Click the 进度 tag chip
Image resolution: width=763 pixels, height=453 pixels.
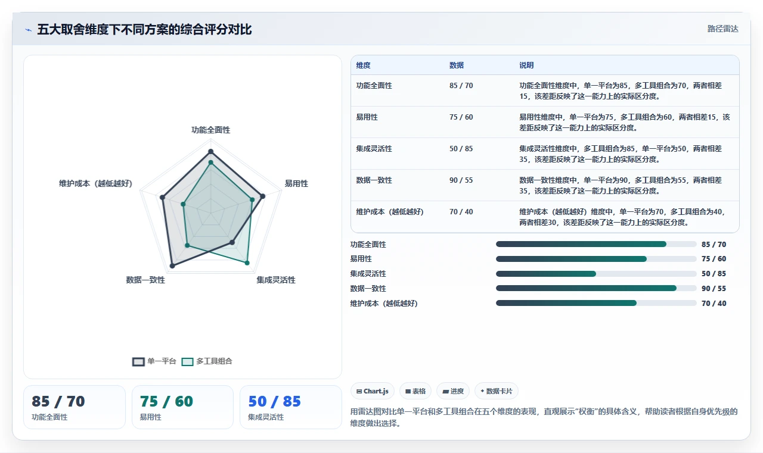coord(453,391)
